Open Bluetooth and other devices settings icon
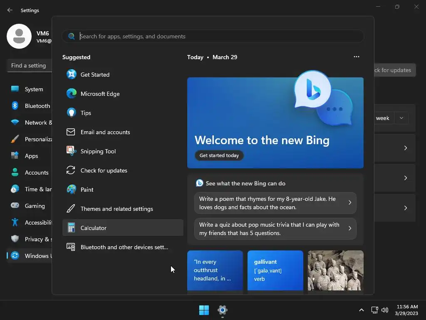Image resolution: width=426 pixels, height=320 pixels. (71, 247)
